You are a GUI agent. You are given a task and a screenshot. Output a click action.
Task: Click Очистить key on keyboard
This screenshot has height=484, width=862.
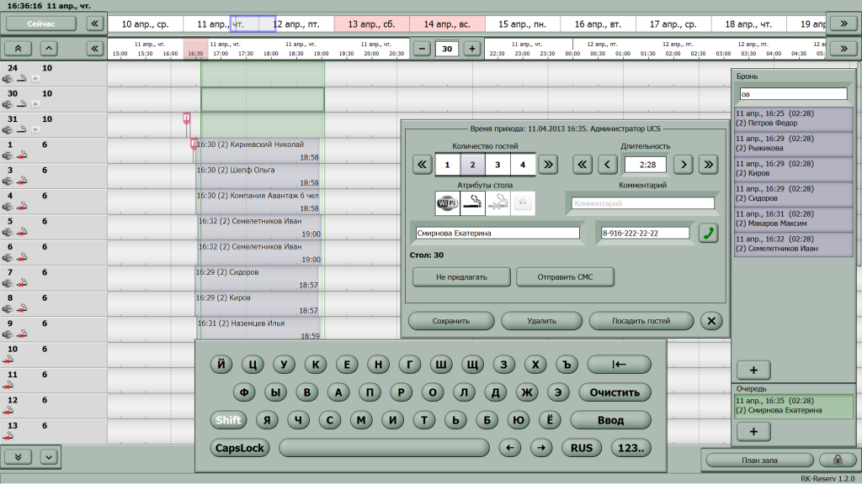click(615, 392)
